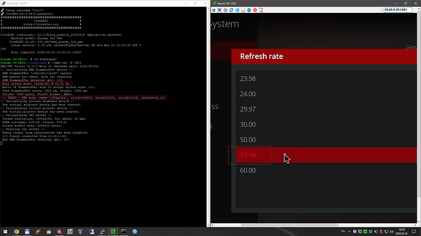Open the Windows Start menu
The height and width of the screenshot is (236, 421).
(x=5, y=232)
